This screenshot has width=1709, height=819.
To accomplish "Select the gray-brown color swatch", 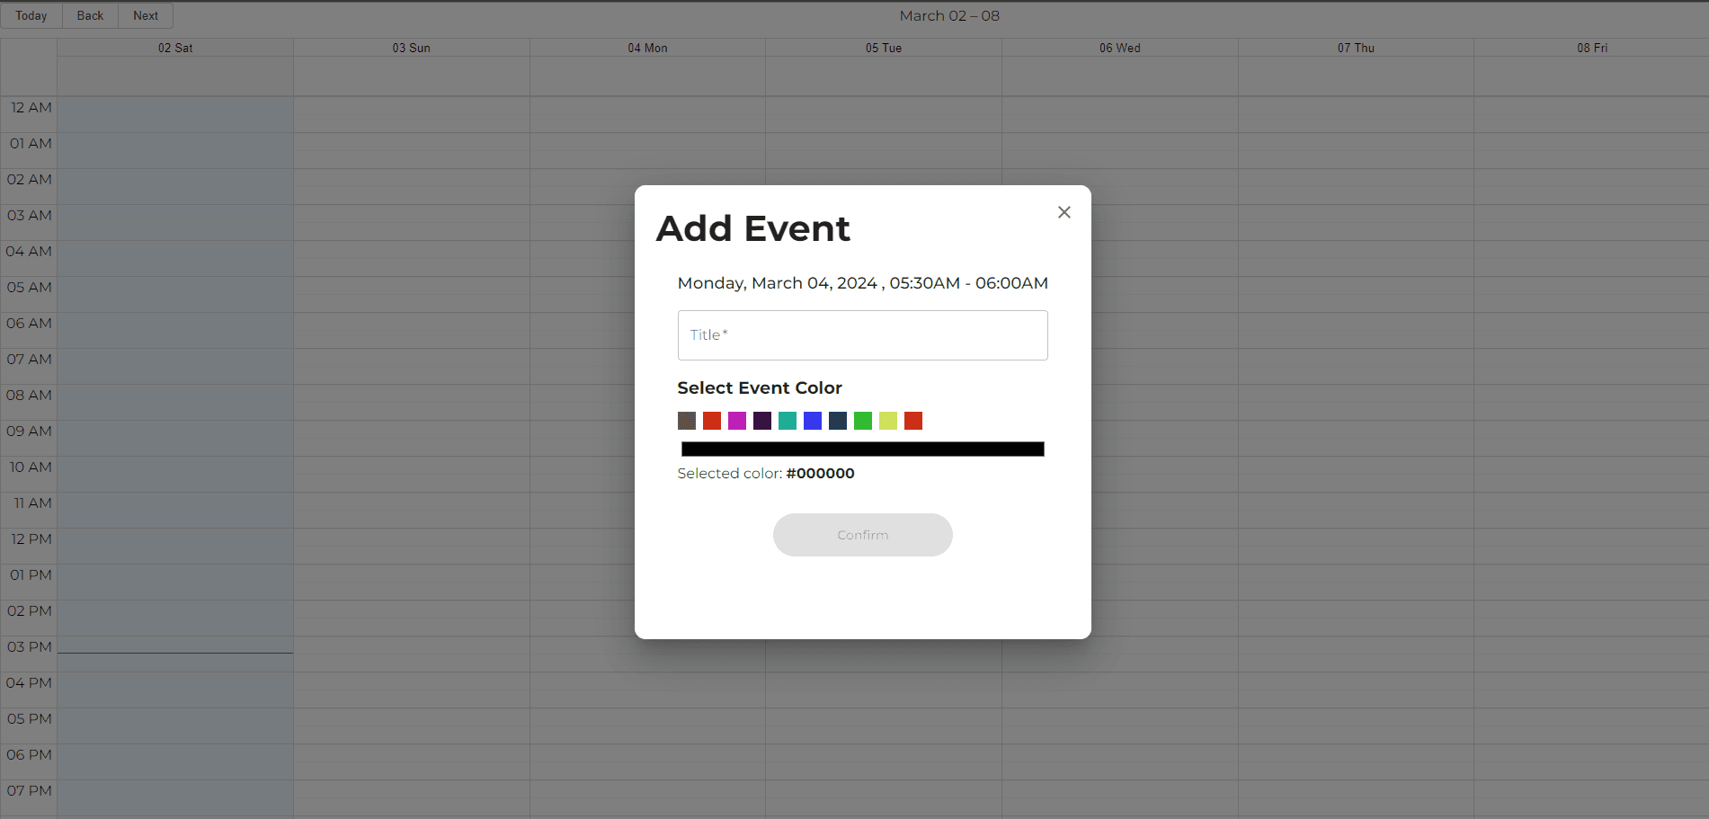I will tap(687, 421).
